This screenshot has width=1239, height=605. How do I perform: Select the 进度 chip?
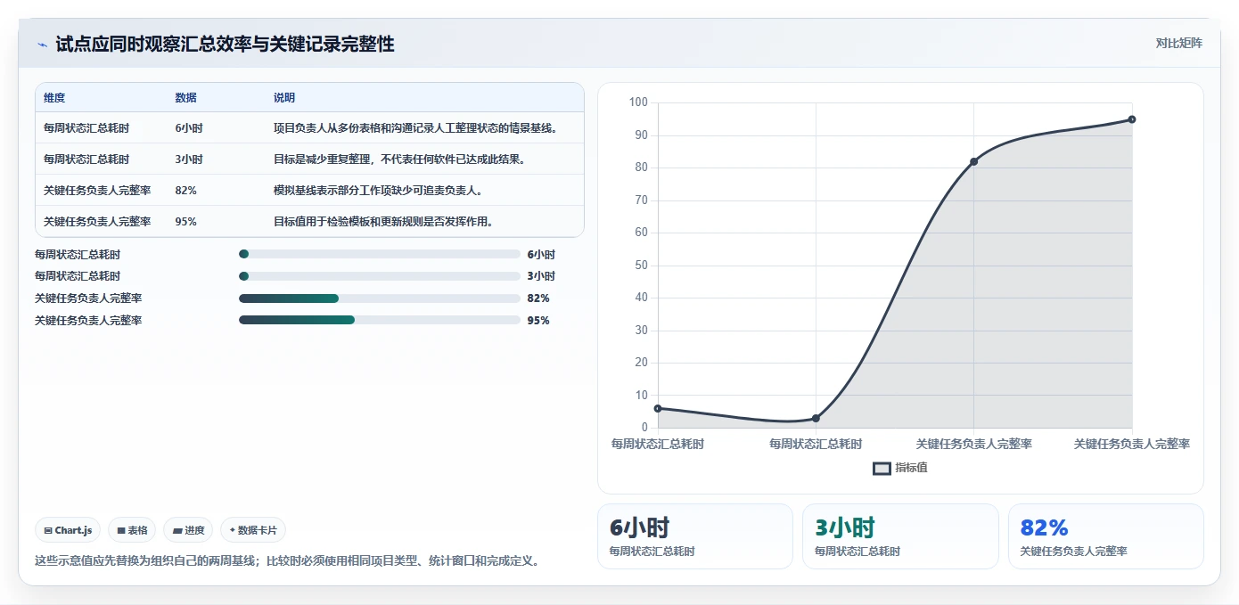188,530
